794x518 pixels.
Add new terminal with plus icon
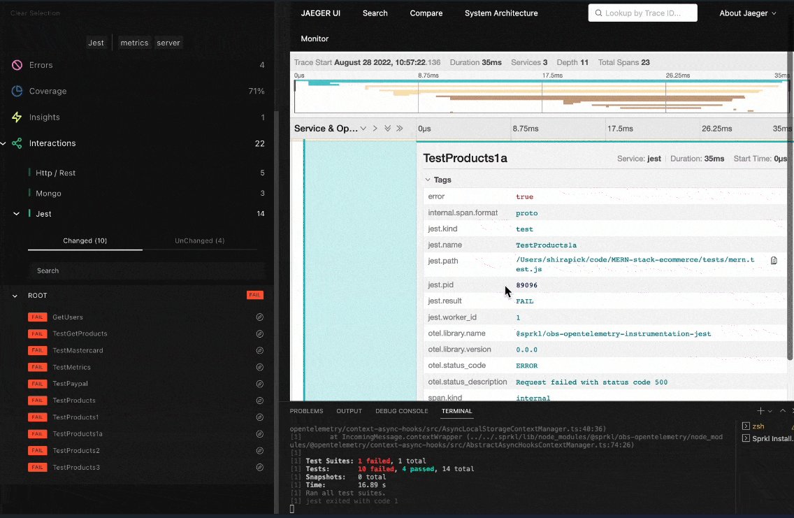(760, 410)
